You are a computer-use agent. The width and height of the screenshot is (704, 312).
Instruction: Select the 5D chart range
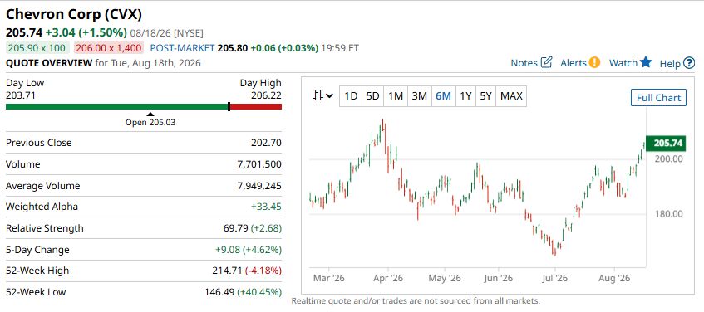pos(372,96)
